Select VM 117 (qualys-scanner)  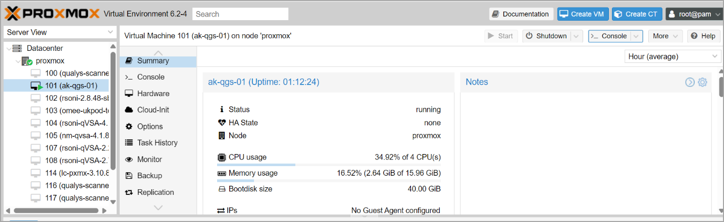pos(77,198)
